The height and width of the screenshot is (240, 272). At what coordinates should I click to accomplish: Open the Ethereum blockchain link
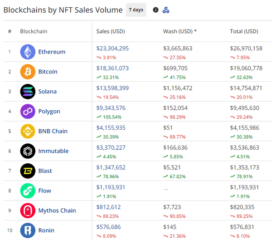tap(52, 52)
